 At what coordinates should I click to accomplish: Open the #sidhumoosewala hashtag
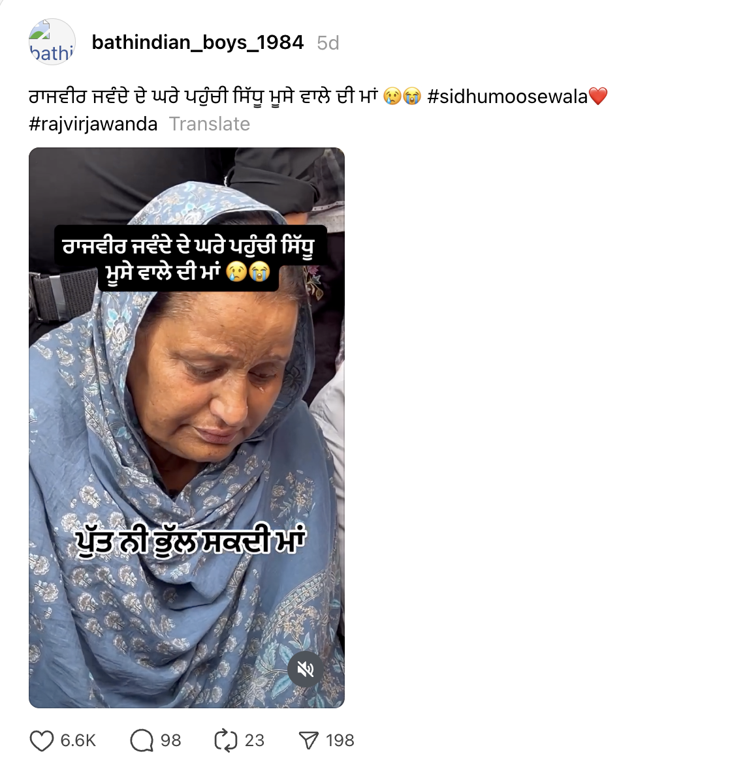[x=507, y=97]
